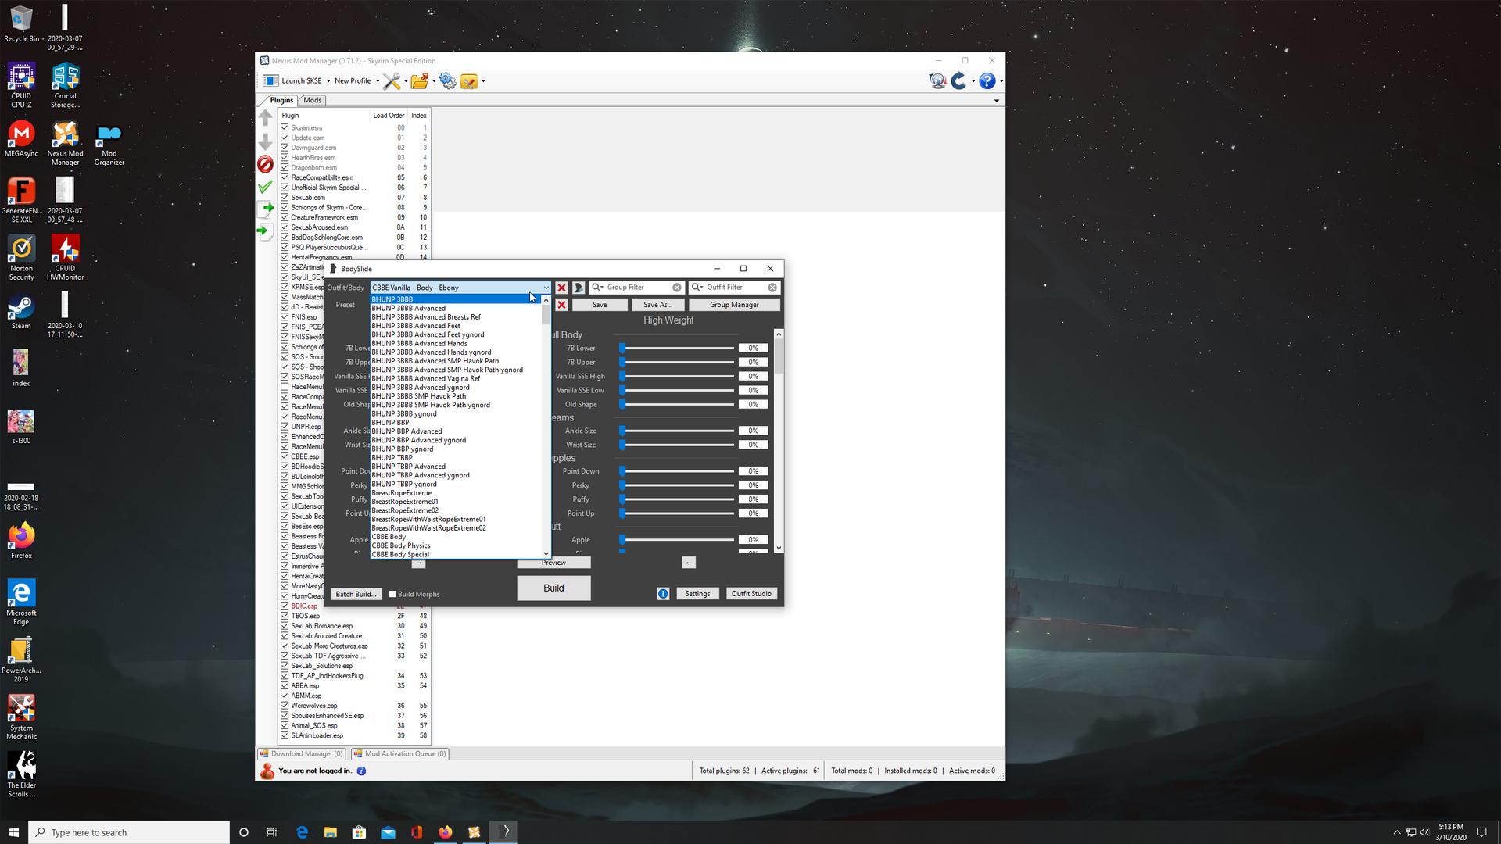1501x844 pixels.
Task: Click the red X icon in Preset row
Action: [561, 305]
